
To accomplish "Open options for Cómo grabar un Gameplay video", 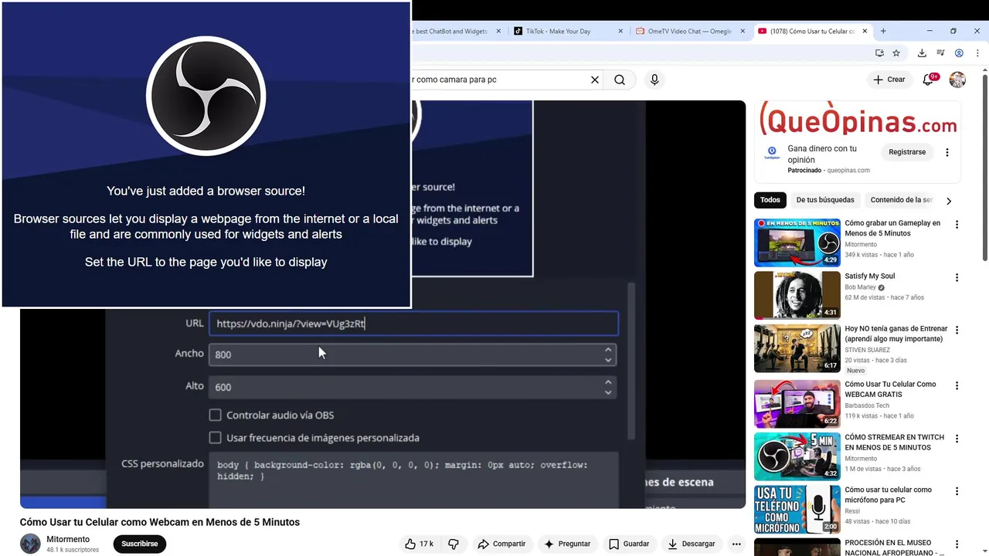I will click(x=957, y=225).
